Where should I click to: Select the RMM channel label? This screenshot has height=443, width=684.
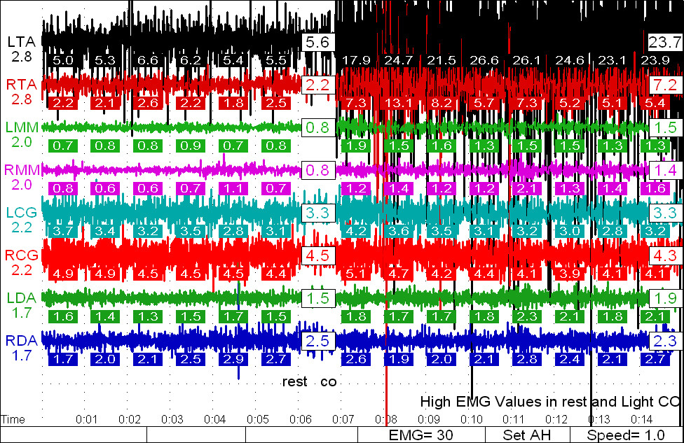point(22,170)
